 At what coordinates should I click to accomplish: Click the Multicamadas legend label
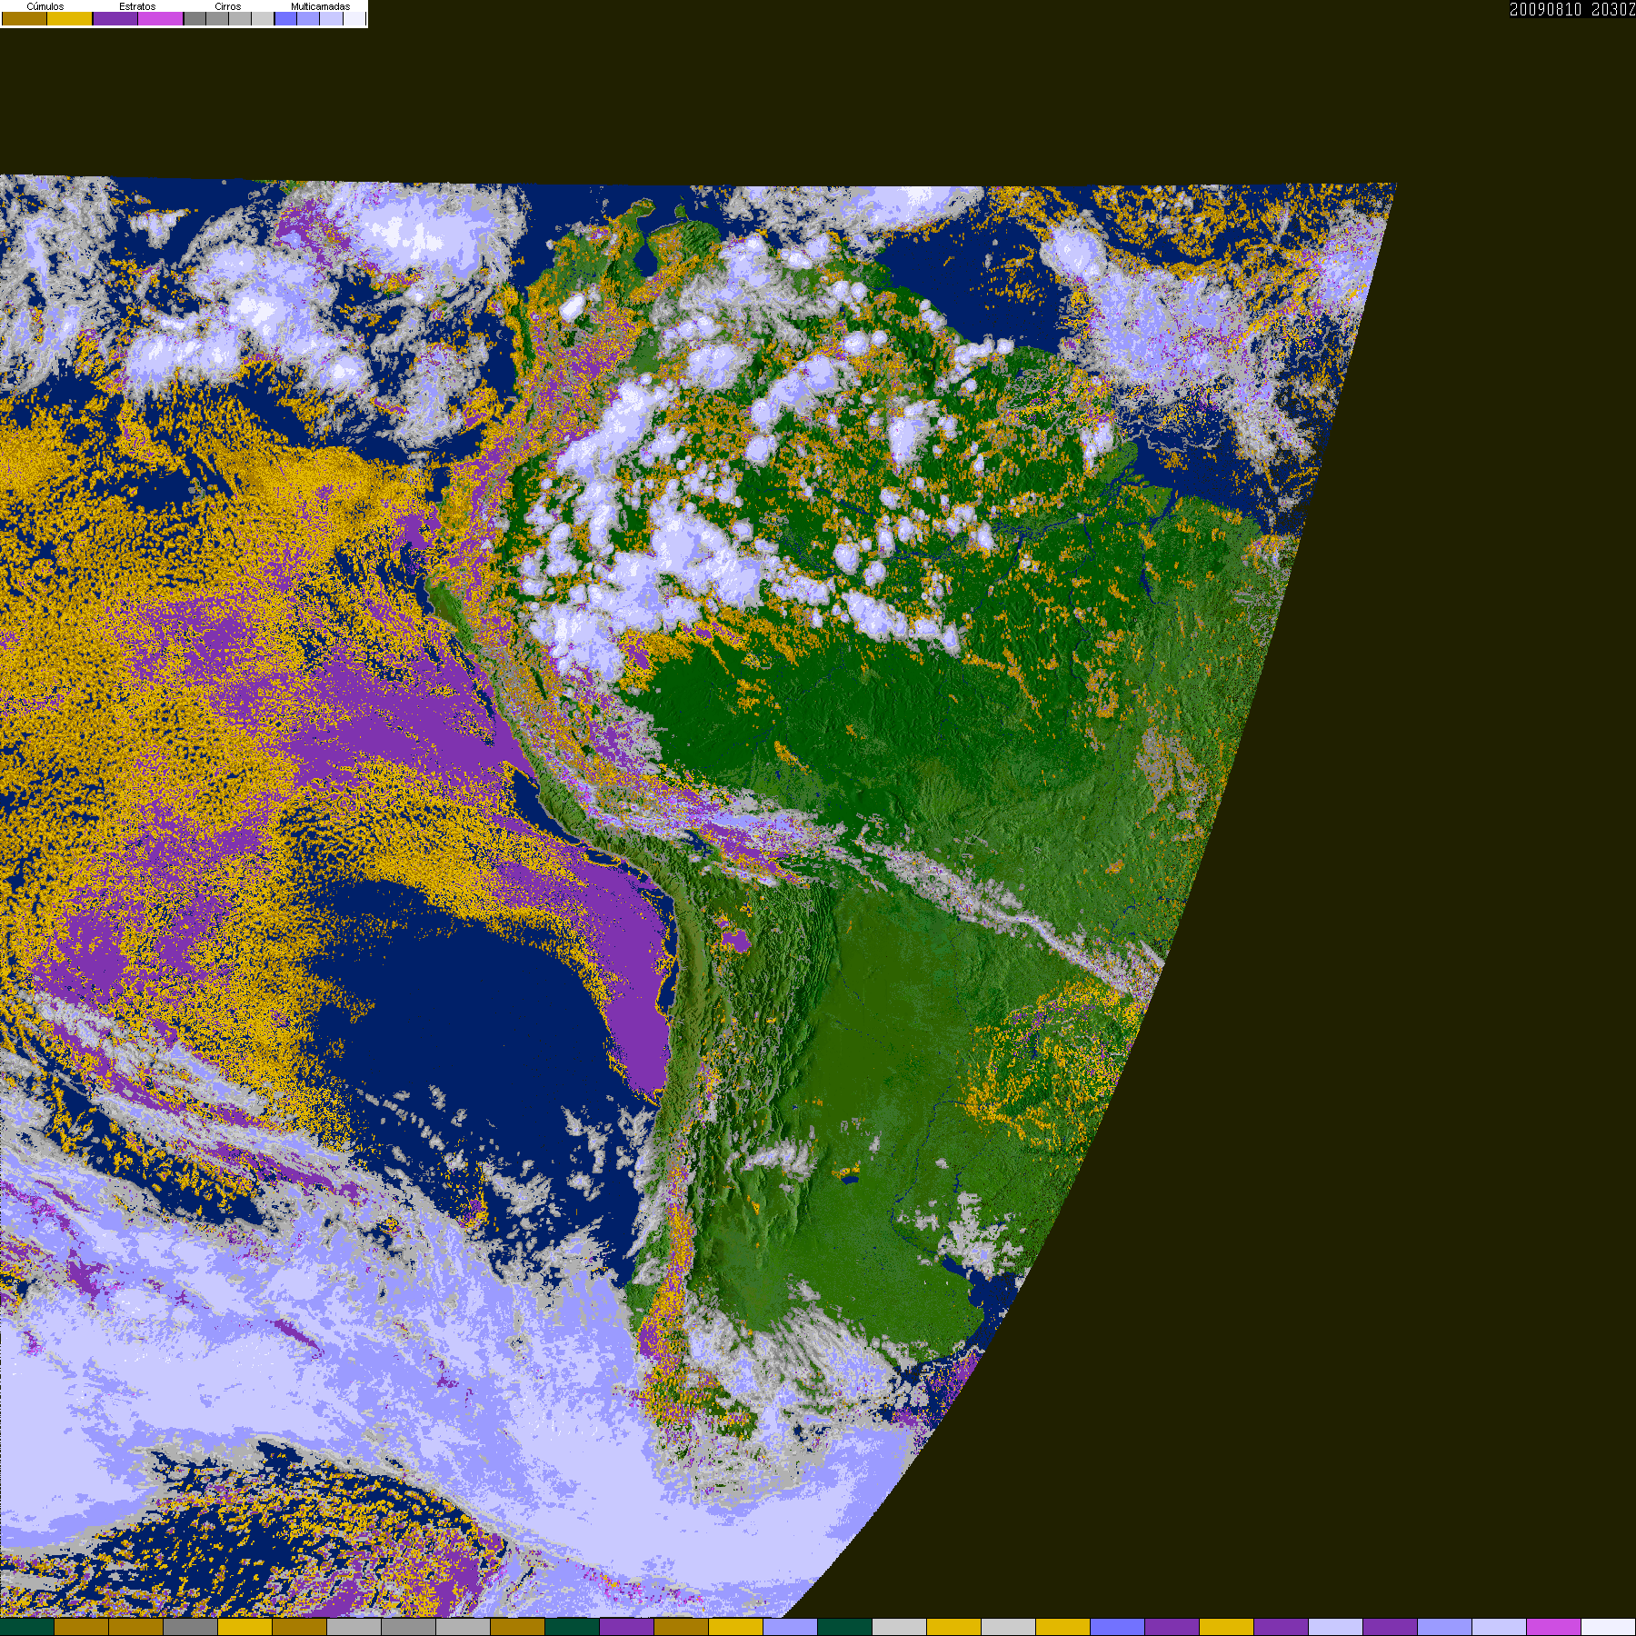(x=321, y=6)
